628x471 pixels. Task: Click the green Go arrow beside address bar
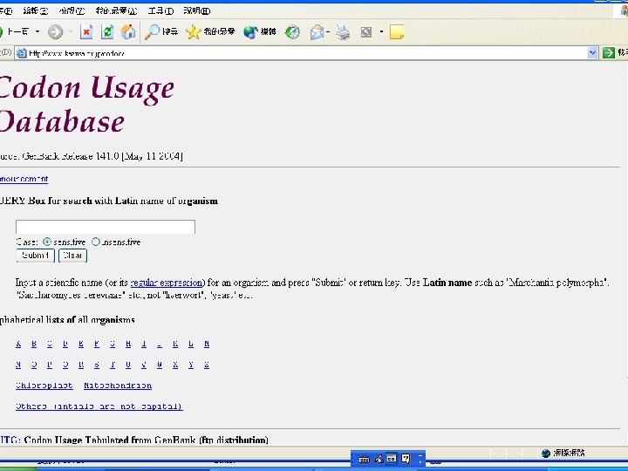609,52
